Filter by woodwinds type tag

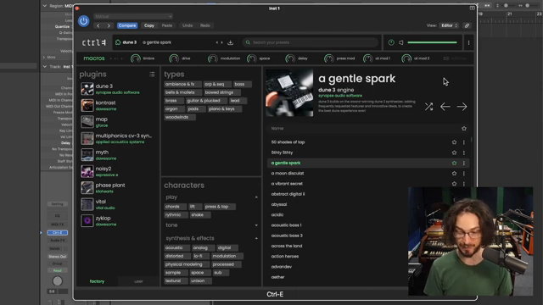(179, 117)
